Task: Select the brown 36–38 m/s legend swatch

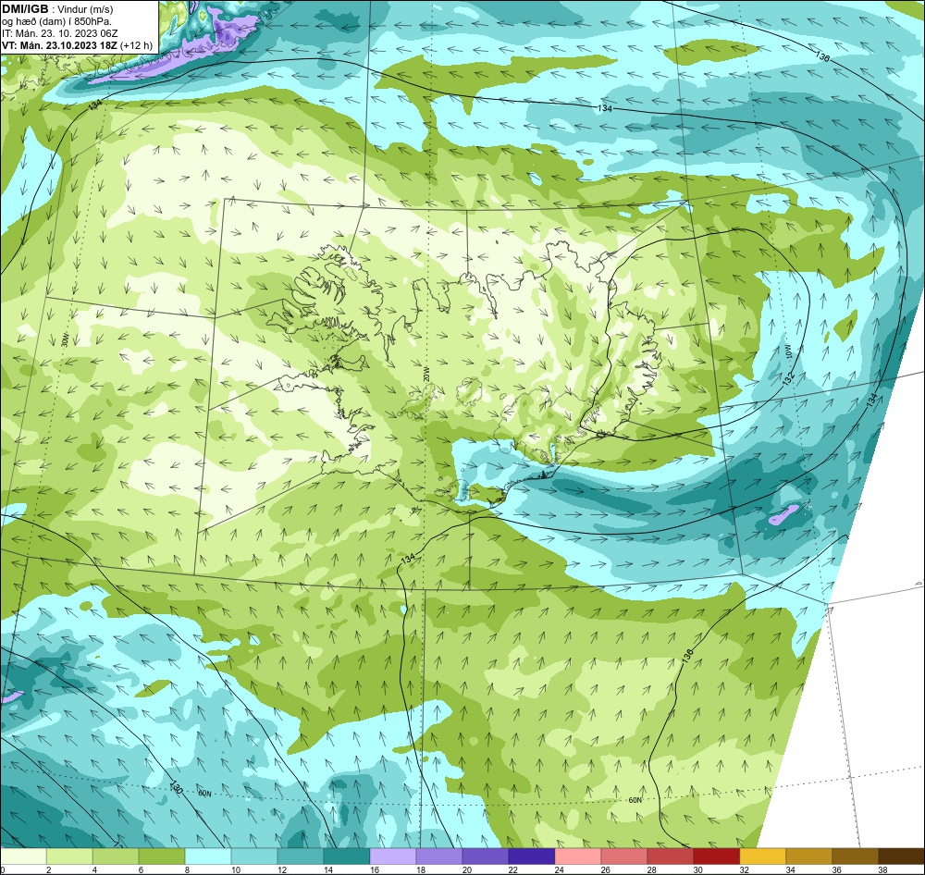Action: (x=855, y=857)
